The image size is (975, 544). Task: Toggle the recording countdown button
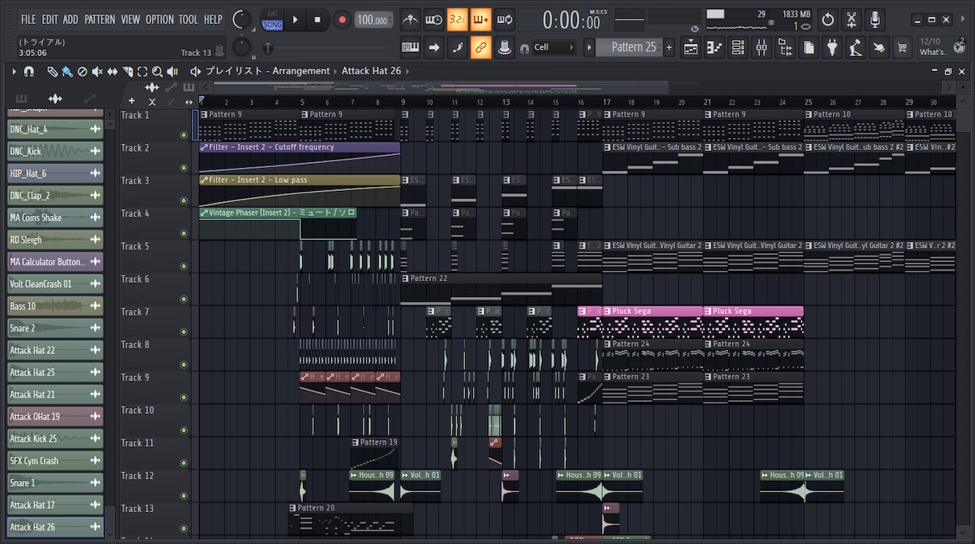tap(457, 19)
